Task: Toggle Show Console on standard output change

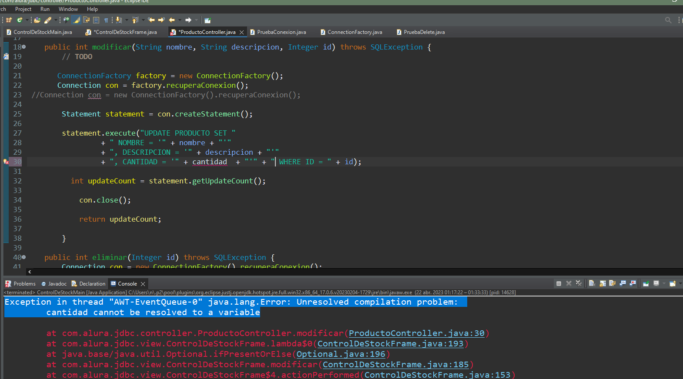Action: [x=623, y=283]
